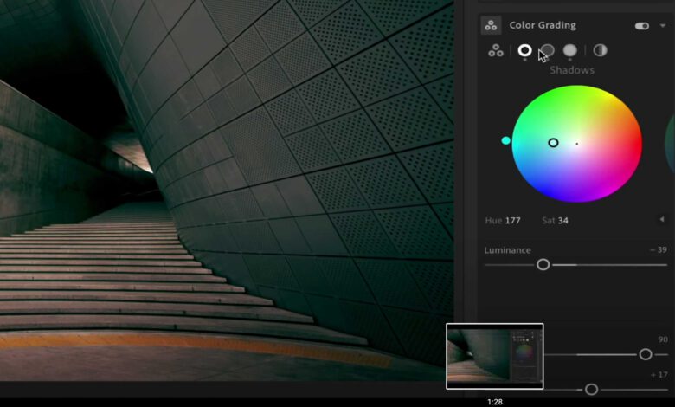Click the slider handle set to 90

coord(645,354)
